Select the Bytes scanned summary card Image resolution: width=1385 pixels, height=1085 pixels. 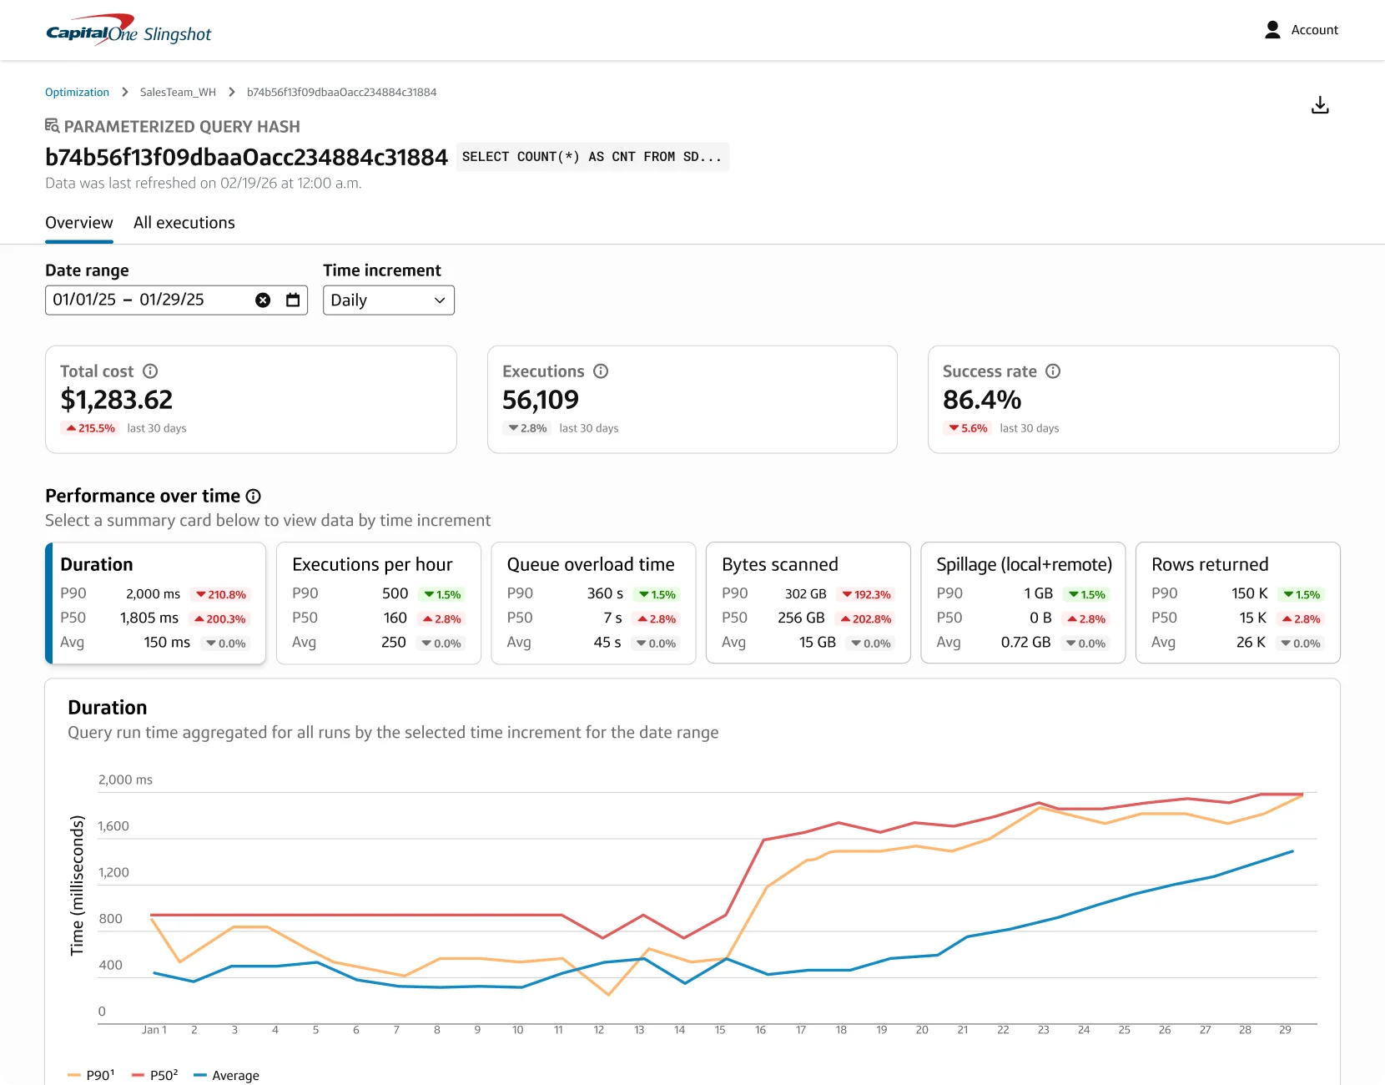coord(808,603)
